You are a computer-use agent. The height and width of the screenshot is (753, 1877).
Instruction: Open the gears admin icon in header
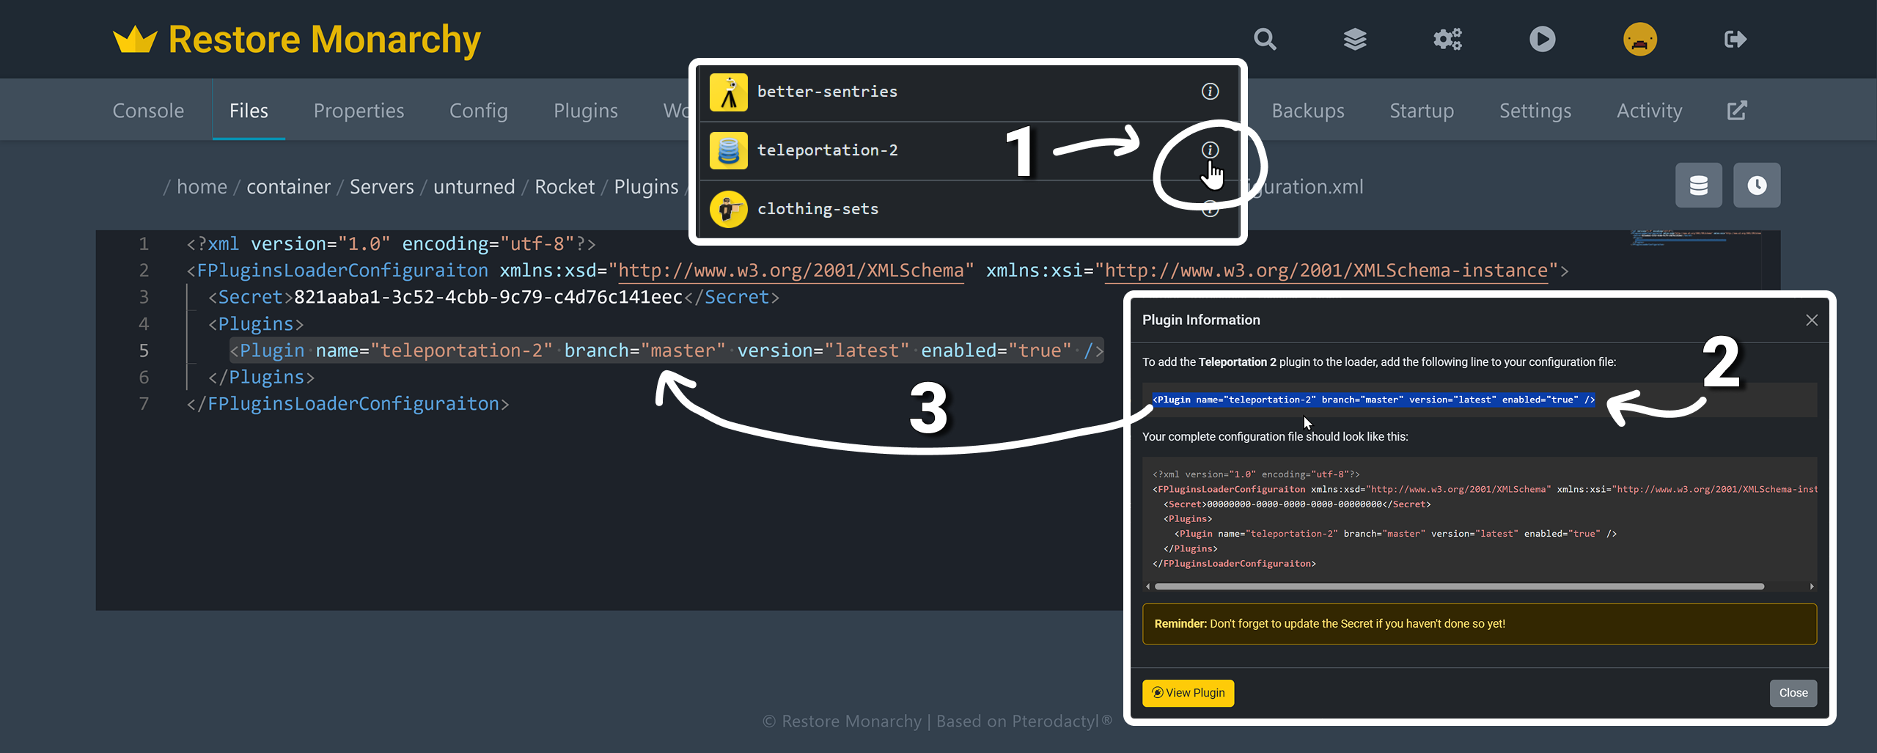point(1447,39)
